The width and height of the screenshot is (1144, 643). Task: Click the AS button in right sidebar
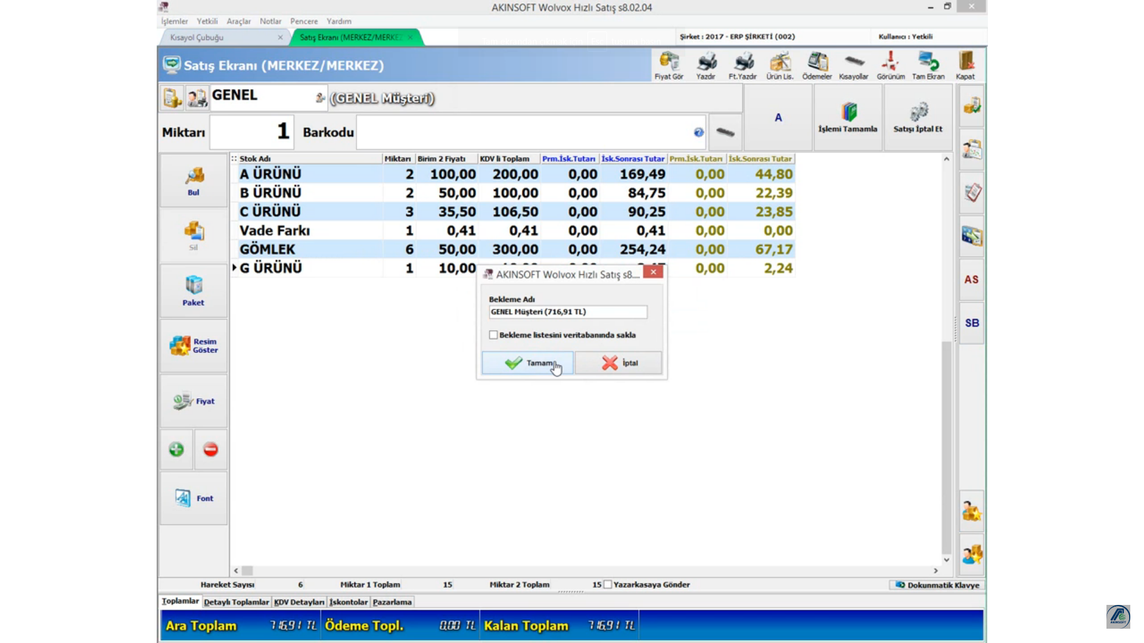click(972, 279)
